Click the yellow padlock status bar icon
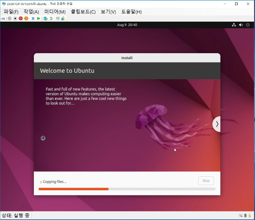Viewport: 255px width, 220px height. 249,216
